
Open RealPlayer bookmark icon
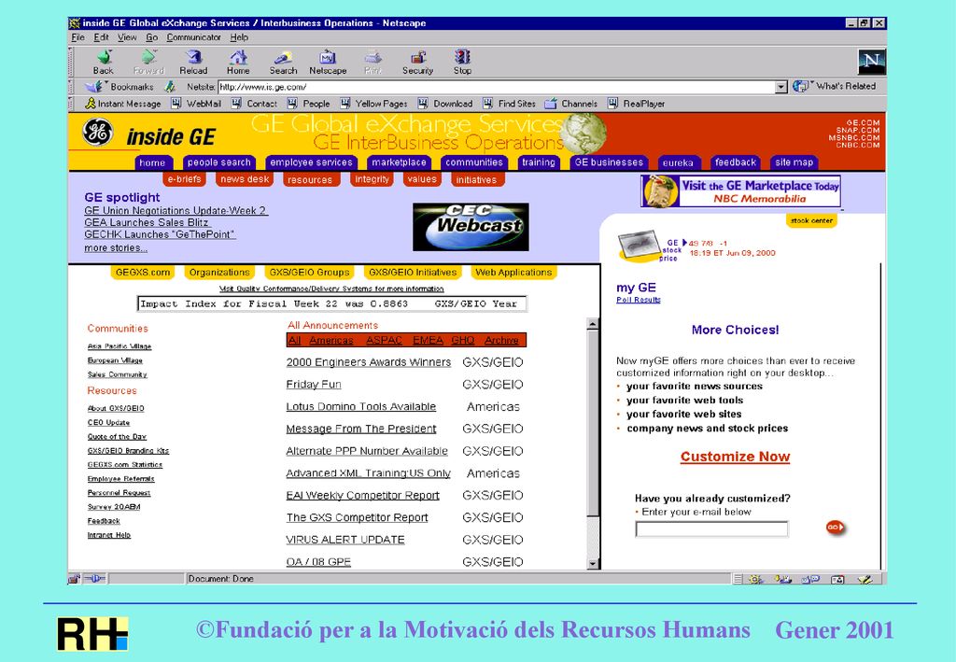pyautogui.click(x=612, y=104)
